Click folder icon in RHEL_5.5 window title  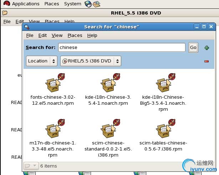(5, 13)
